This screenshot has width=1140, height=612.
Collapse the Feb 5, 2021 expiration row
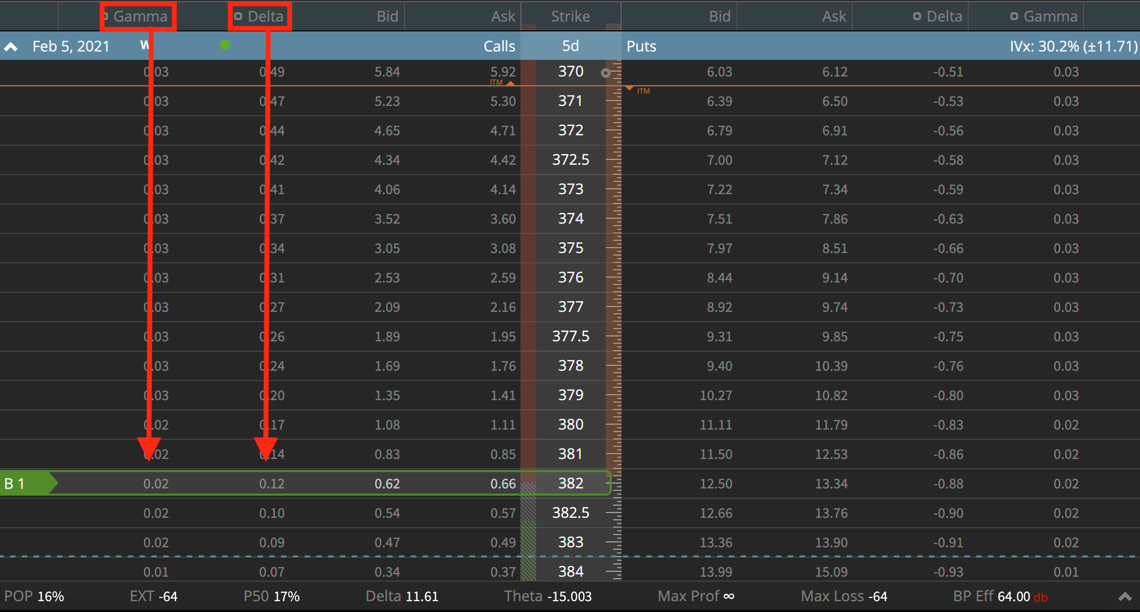[11, 47]
